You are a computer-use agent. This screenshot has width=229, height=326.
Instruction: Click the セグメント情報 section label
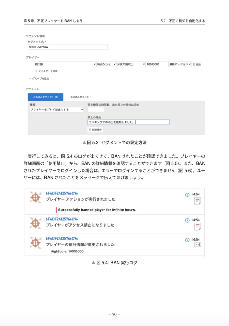coord(36,36)
